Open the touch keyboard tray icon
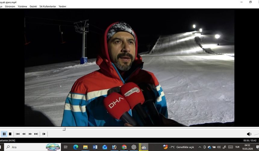The height and width of the screenshot is (151, 259). click(231, 147)
